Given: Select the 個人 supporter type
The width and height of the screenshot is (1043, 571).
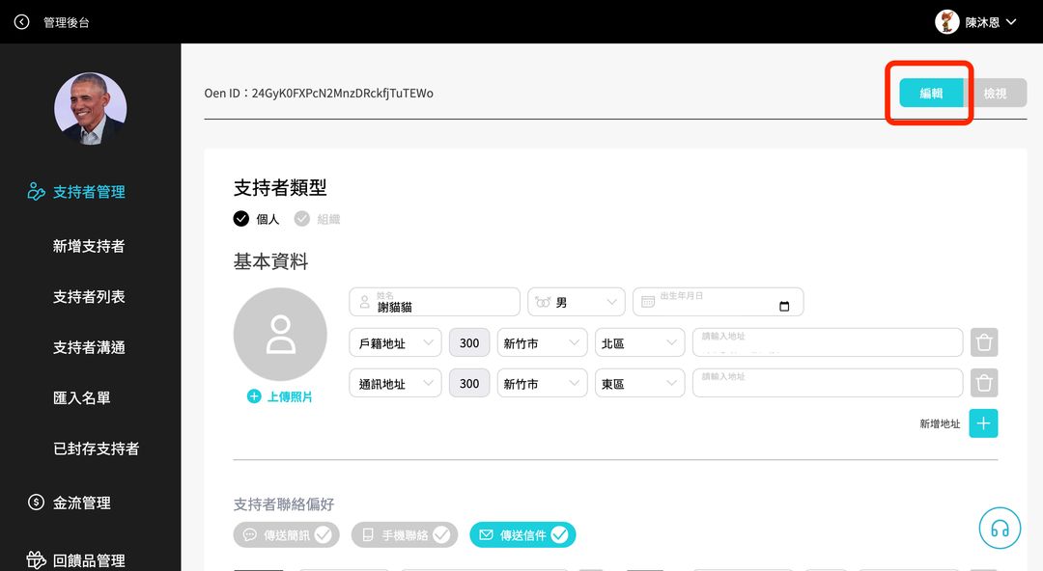Looking at the screenshot, I should (256, 219).
